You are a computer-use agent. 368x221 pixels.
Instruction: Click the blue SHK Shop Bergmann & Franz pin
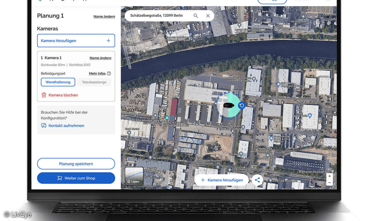coord(278,84)
